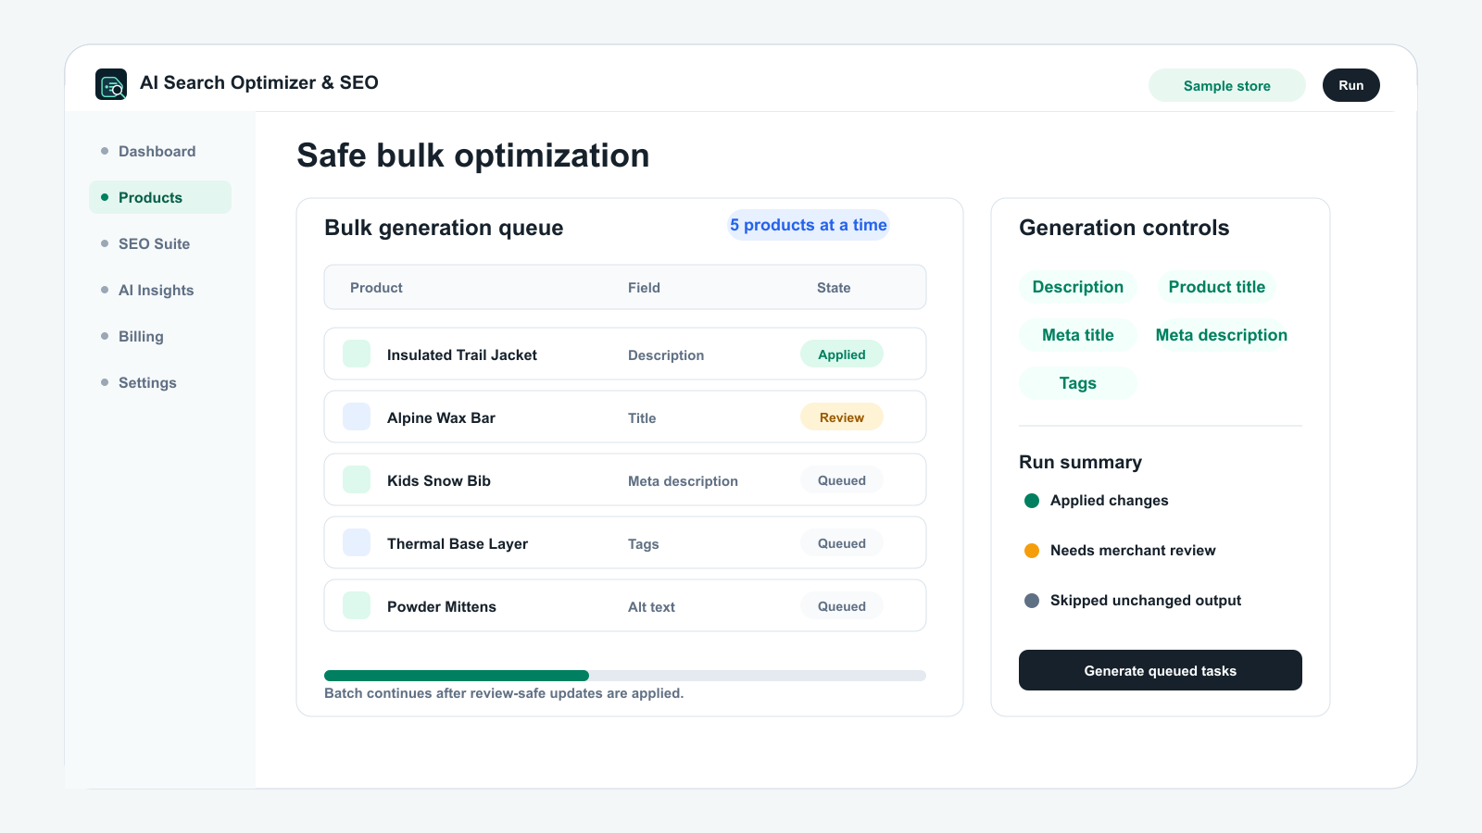Screen dimensions: 1482x833
Task: Click the Review badge for Alpine Wax Bar
Action: coord(842,417)
